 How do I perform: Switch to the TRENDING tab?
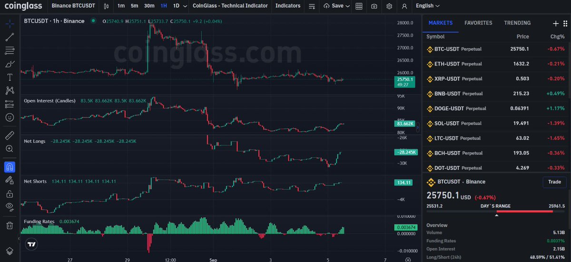tap(517, 23)
